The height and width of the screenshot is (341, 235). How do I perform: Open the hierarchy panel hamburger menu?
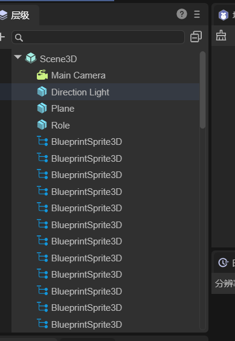tap(197, 14)
